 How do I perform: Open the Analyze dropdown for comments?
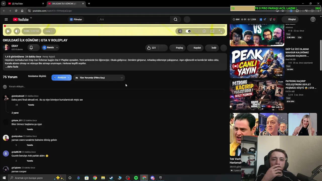click(61, 78)
